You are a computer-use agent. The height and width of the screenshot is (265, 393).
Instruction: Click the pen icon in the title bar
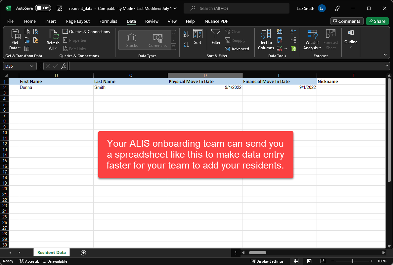337,8
